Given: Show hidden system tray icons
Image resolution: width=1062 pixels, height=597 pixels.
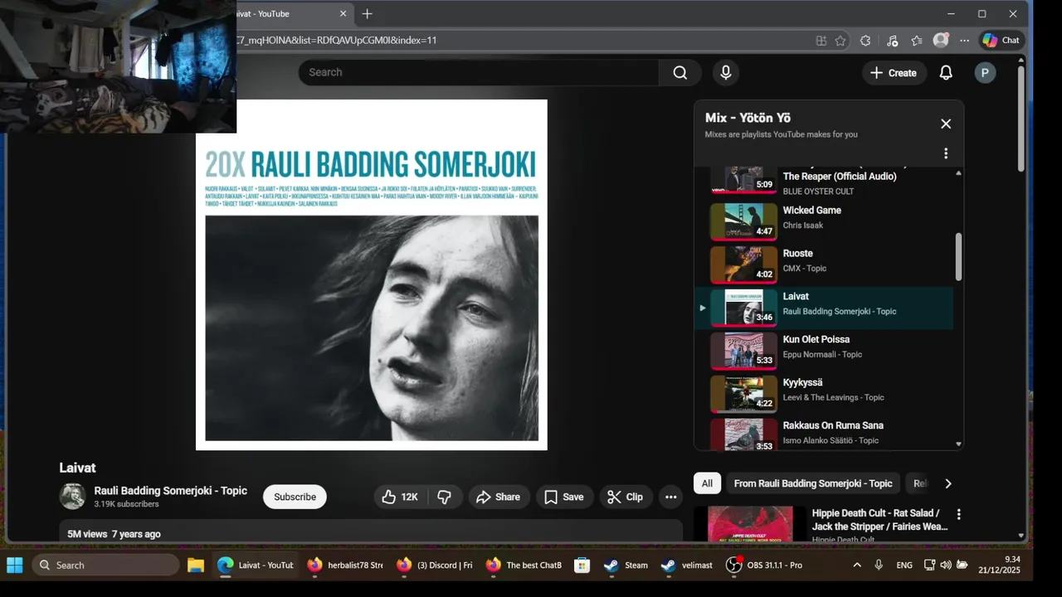Looking at the screenshot, I should point(857,565).
